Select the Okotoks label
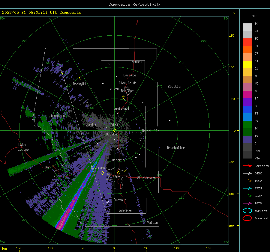 [x=120, y=200]
